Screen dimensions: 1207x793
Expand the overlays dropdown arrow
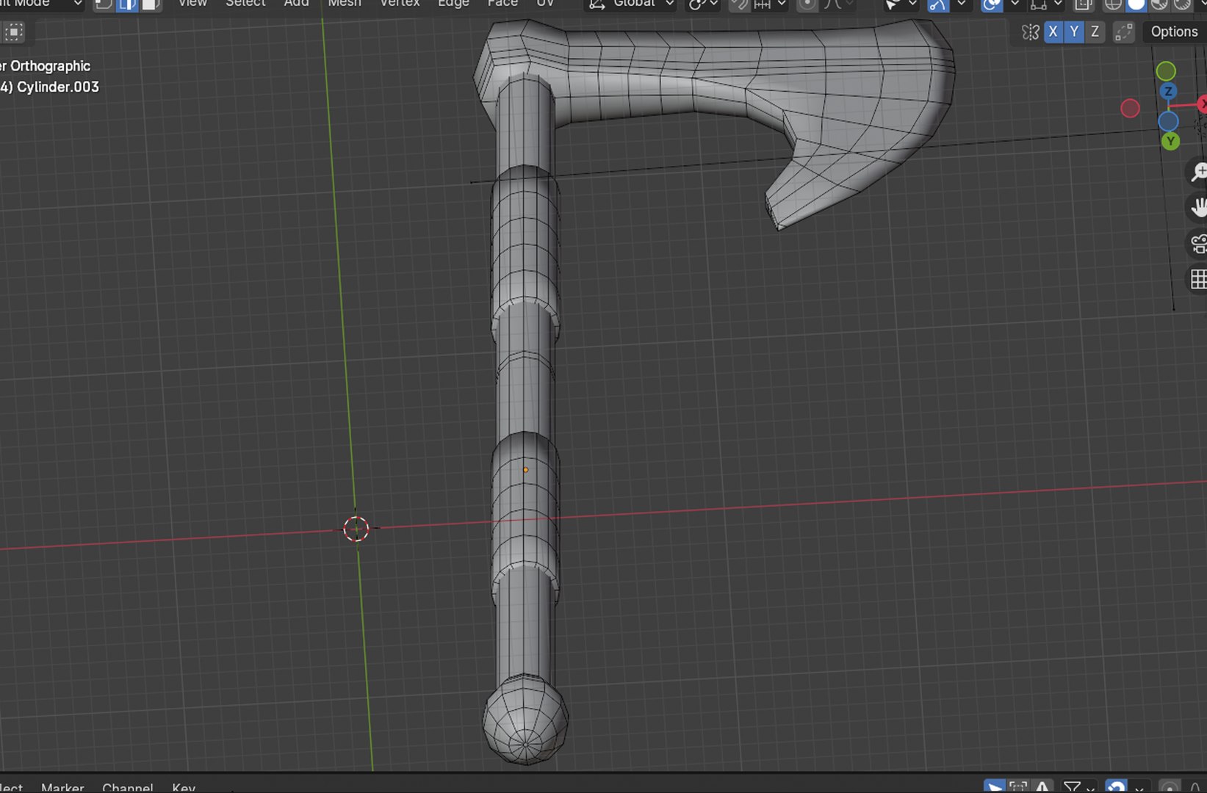(1015, 4)
